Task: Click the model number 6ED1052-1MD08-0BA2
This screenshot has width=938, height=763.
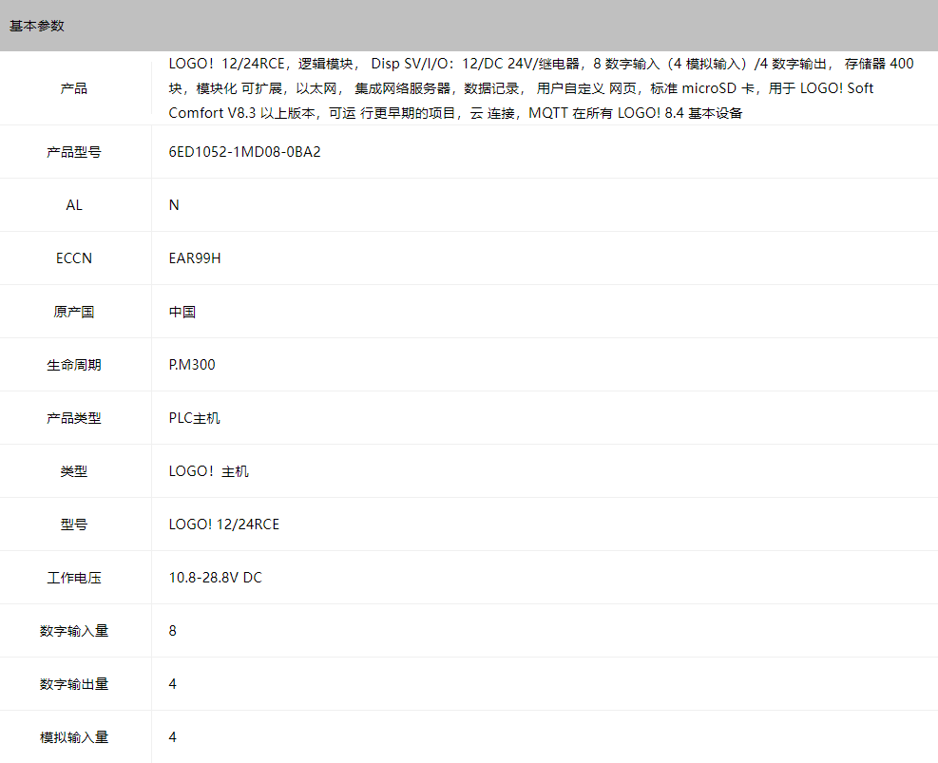Action: pos(244,152)
